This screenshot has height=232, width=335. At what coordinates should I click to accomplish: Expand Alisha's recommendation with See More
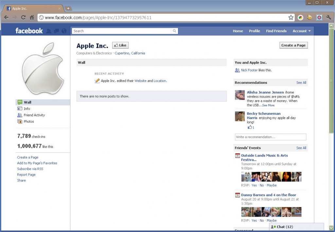click(268, 105)
